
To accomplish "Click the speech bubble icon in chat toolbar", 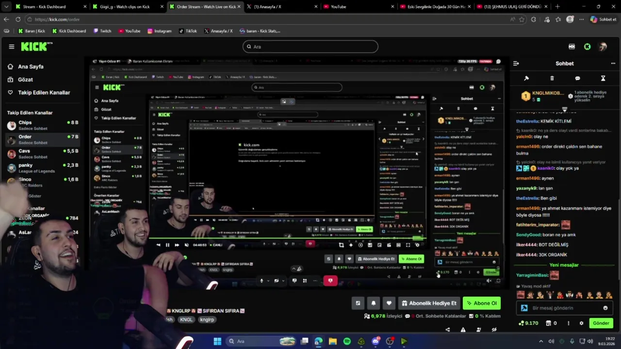I will pos(577,78).
